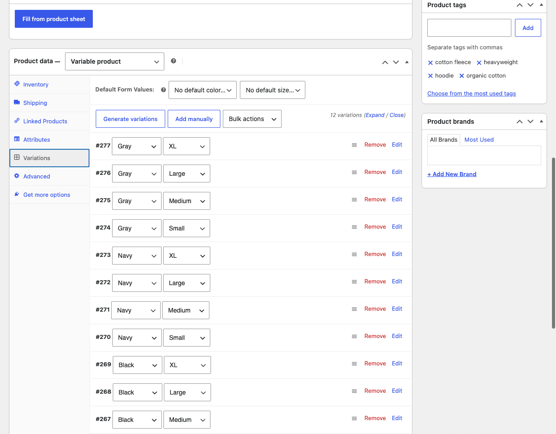Click drag handle icon for variation #274
The height and width of the screenshot is (434, 556).
[x=354, y=227]
